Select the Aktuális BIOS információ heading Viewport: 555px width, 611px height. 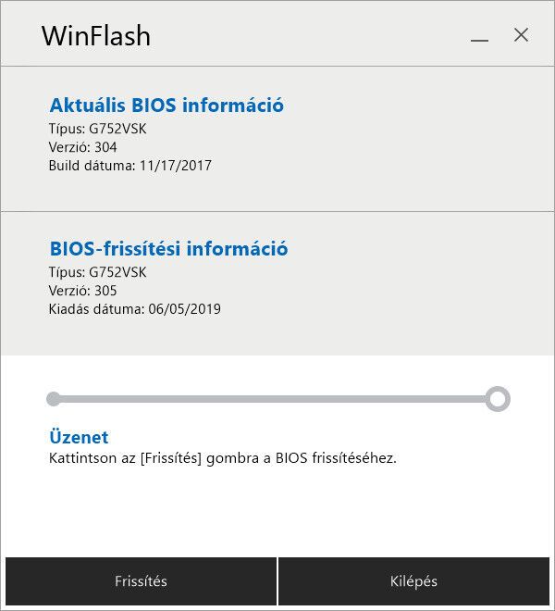[166, 105]
